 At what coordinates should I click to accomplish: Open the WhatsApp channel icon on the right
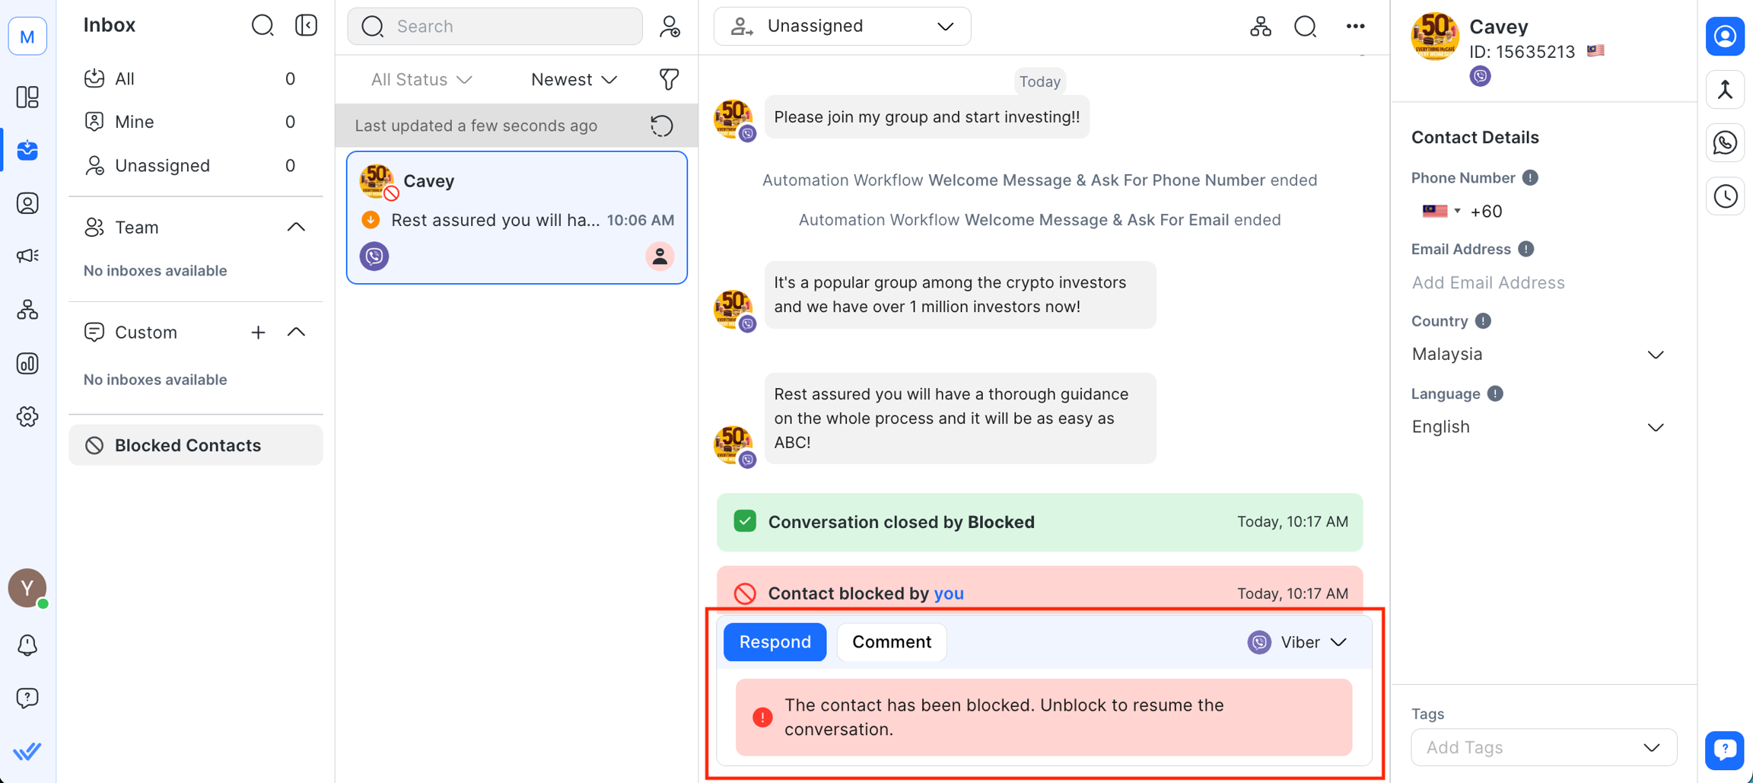click(x=1726, y=142)
